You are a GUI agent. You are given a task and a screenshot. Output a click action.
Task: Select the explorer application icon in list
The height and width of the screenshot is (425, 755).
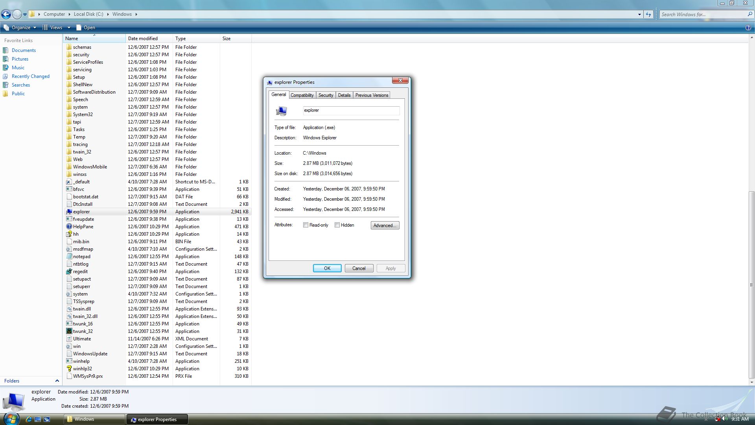[x=69, y=212]
